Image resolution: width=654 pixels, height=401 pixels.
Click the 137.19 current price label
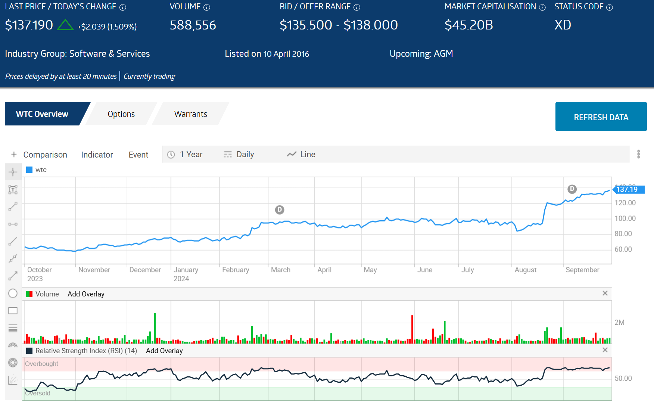(x=629, y=189)
